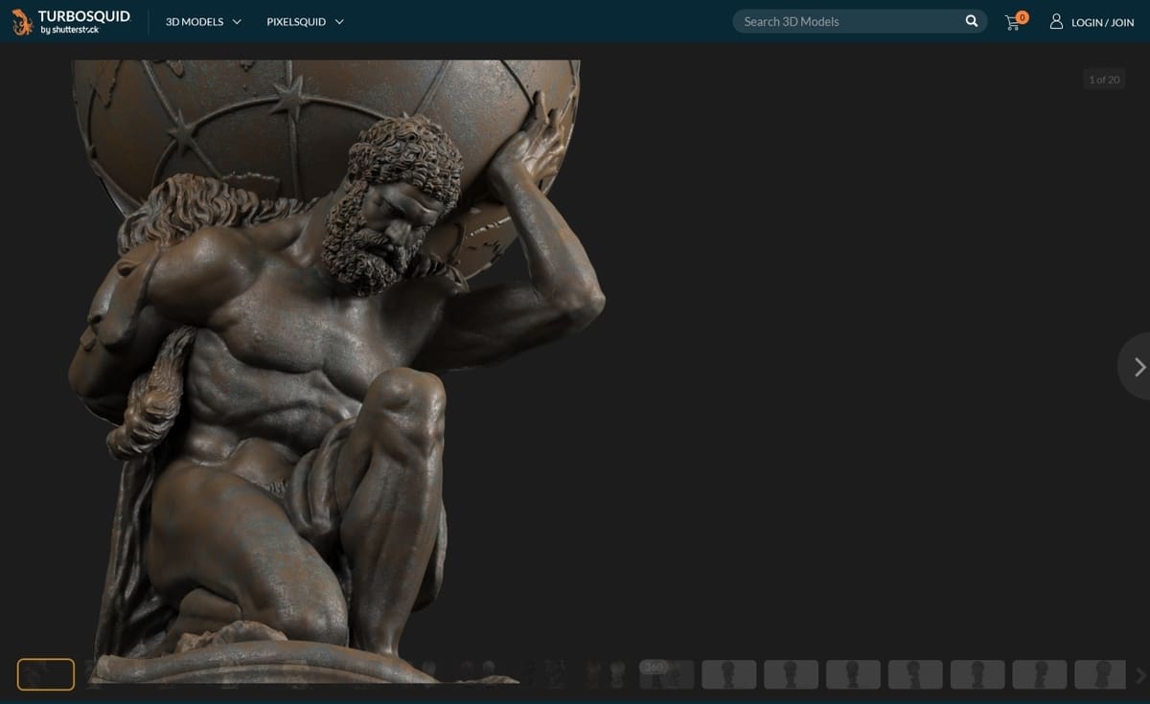The image size is (1150, 704).
Task: Expand the PixelSquid menu
Action: pyautogui.click(x=305, y=21)
